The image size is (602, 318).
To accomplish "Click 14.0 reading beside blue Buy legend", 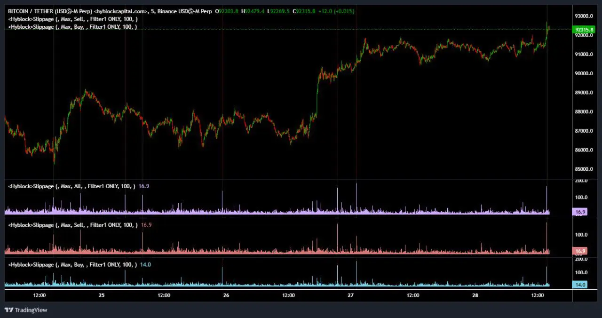I will coord(146,265).
